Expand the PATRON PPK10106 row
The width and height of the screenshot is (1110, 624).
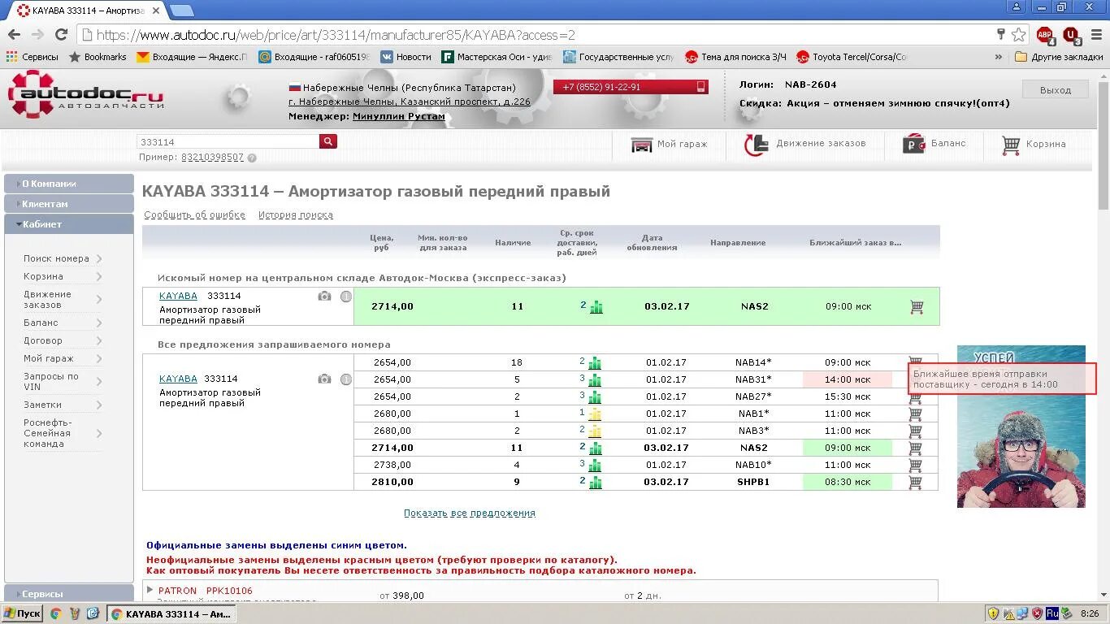tap(150, 590)
